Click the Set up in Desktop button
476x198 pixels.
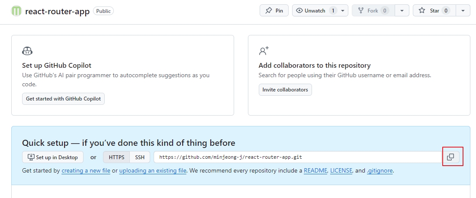pos(53,157)
